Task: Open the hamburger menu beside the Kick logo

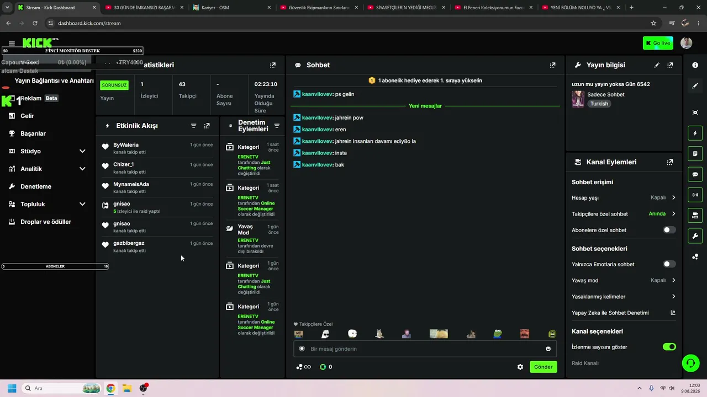Action: click(x=12, y=43)
